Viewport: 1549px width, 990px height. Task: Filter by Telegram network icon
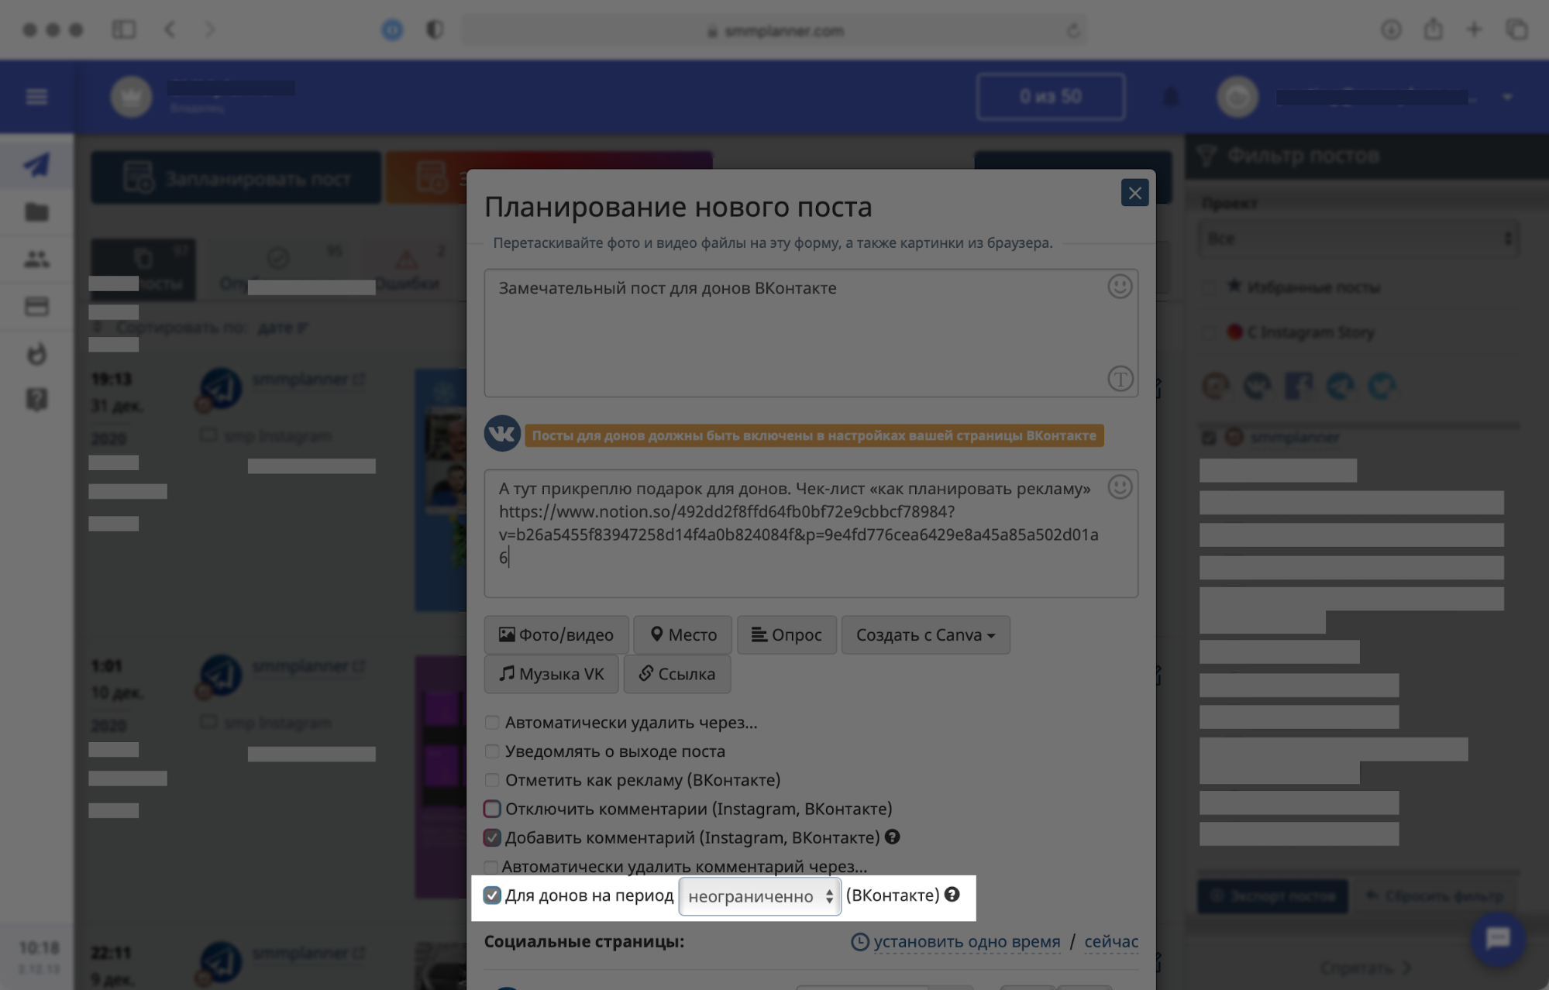point(1341,385)
